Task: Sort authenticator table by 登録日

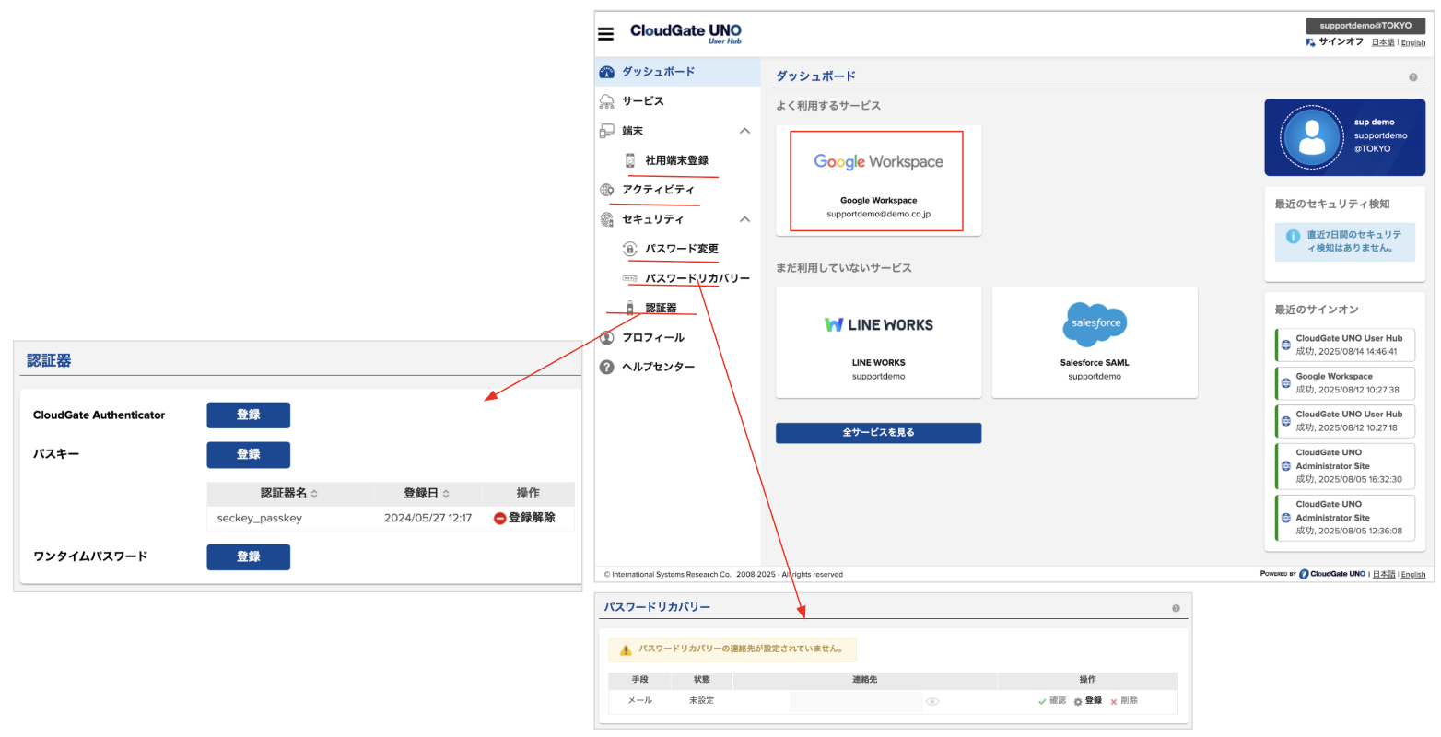Action: click(427, 494)
